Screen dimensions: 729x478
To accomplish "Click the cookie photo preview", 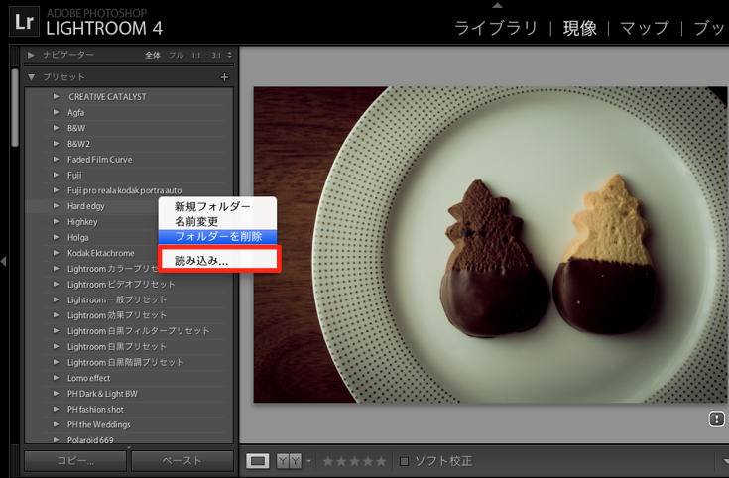I will 490,245.
